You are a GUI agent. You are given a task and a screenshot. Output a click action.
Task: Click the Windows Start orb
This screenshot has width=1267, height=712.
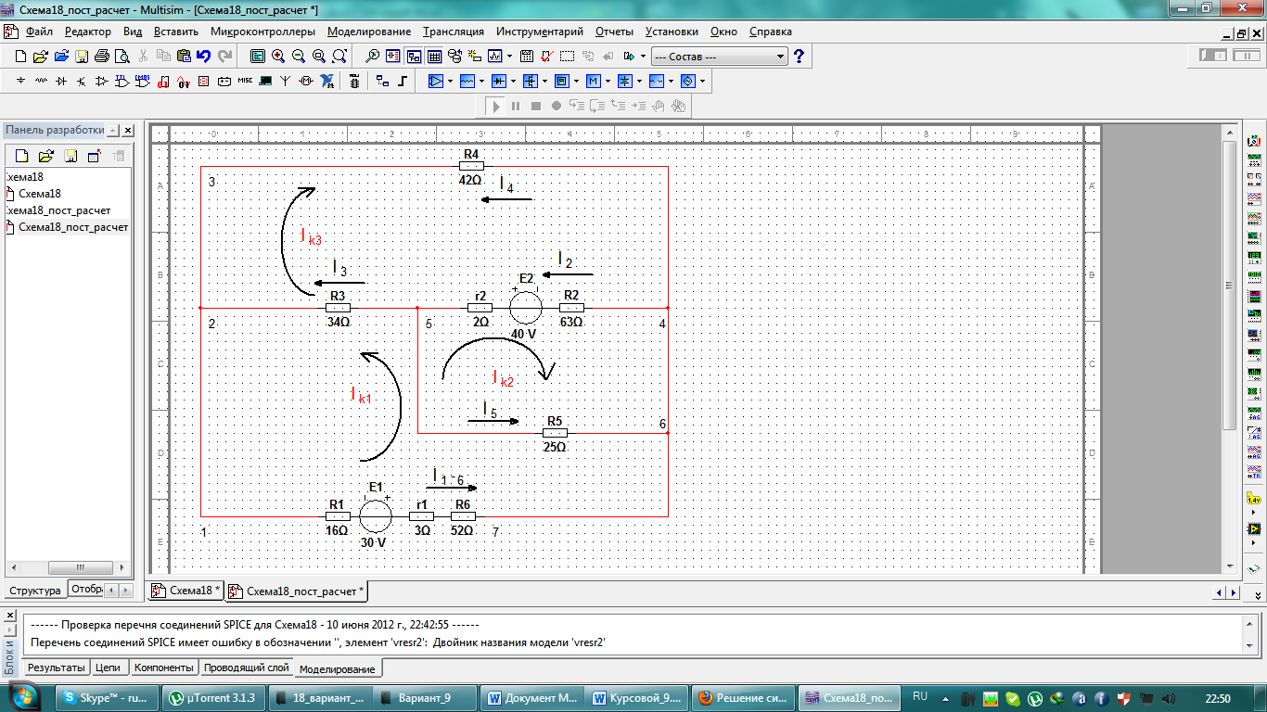click(25, 697)
